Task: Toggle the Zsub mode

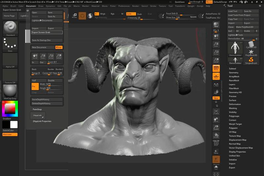Action: tap(139, 14)
